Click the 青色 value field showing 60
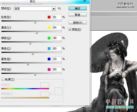This screenshot has height=112, width=137. (57, 49)
